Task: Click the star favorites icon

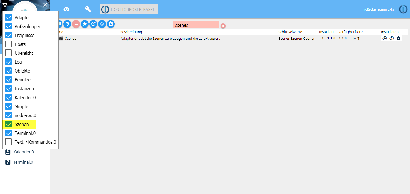Action: click(x=85, y=24)
